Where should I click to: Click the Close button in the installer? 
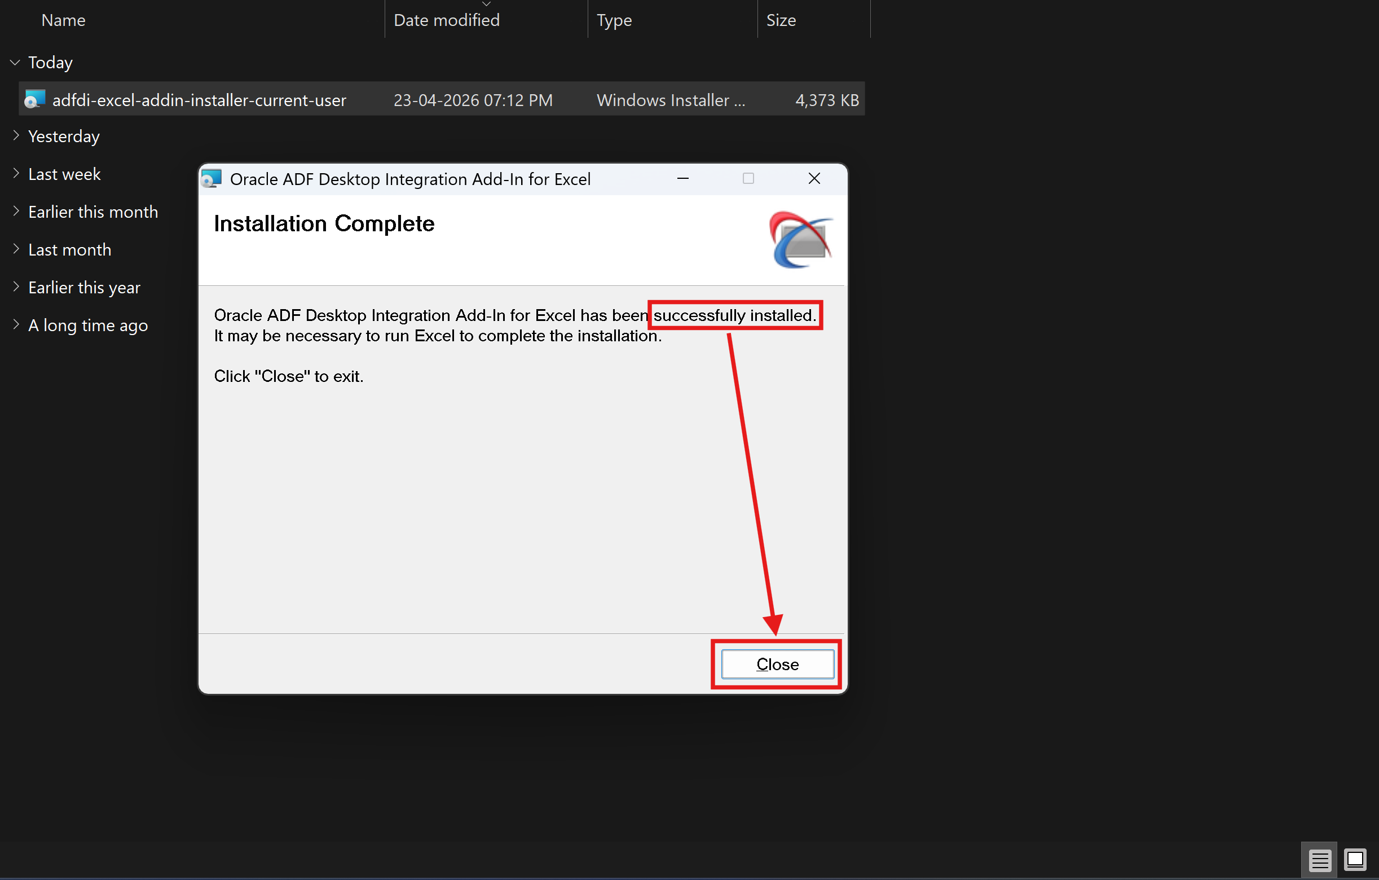click(x=777, y=664)
